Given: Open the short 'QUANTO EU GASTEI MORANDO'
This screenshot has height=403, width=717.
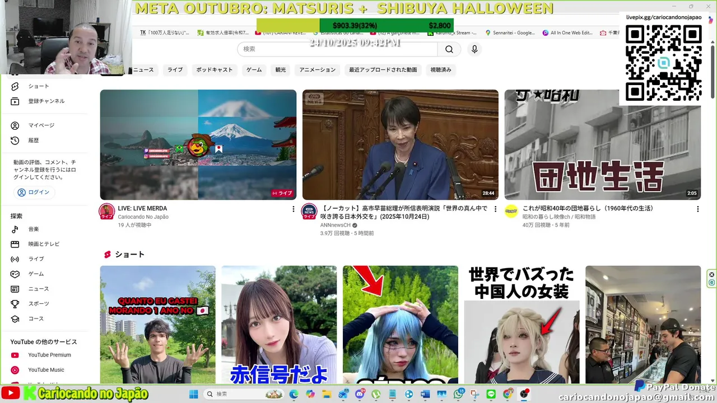Looking at the screenshot, I should [158, 325].
